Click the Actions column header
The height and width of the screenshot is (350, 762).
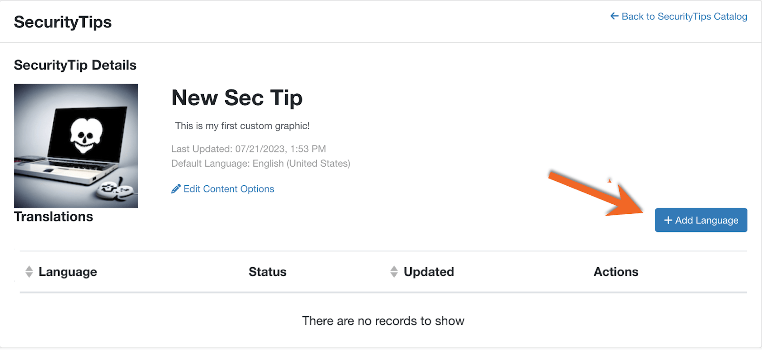pyautogui.click(x=615, y=272)
